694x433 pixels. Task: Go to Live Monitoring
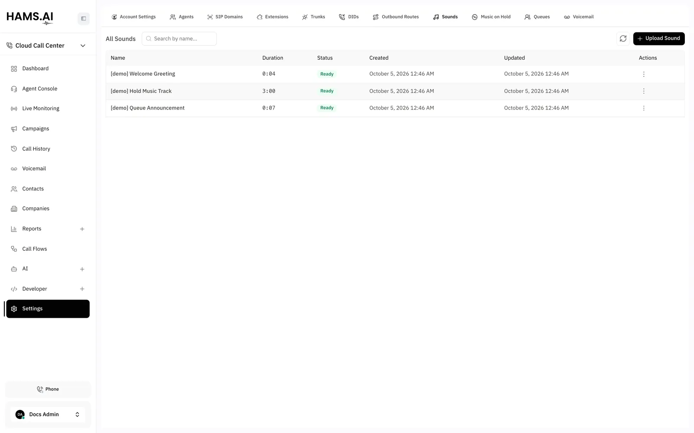click(x=48, y=109)
